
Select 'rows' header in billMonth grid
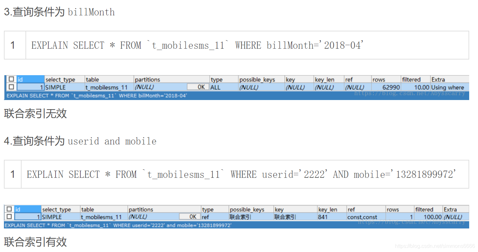click(x=386, y=79)
